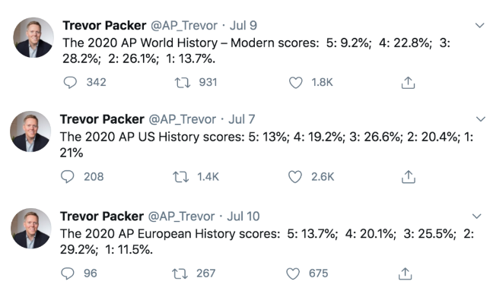Like the AP World History scores tweet
Viewport: 490px width, 294px height.
(x=295, y=83)
